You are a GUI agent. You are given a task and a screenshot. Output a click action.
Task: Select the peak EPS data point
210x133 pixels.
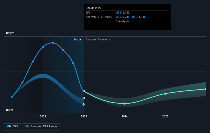pyautogui.click(x=53, y=43)
